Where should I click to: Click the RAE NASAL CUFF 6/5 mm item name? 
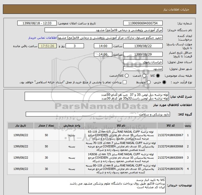coord(121,135)
